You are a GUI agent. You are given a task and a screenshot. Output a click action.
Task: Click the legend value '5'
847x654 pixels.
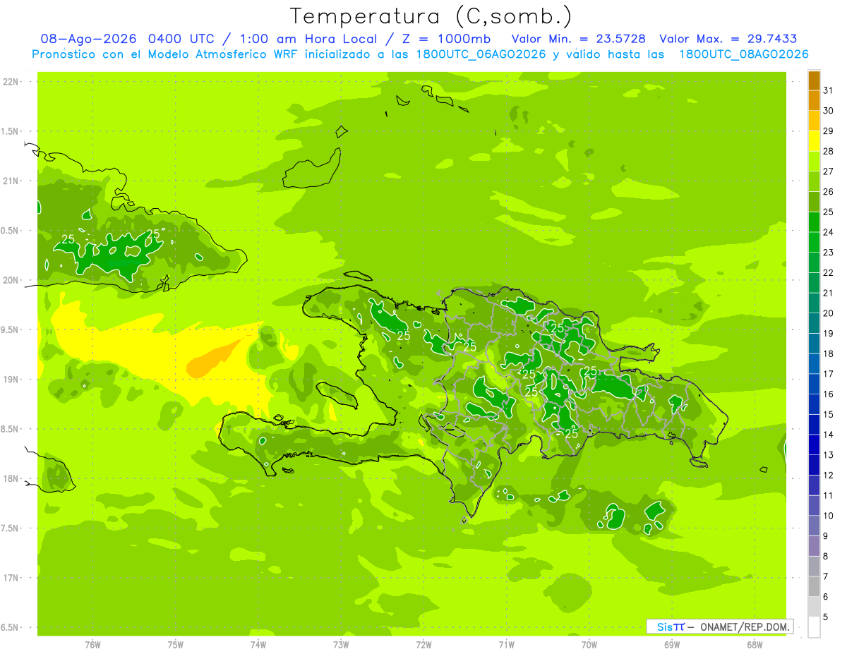826,617
